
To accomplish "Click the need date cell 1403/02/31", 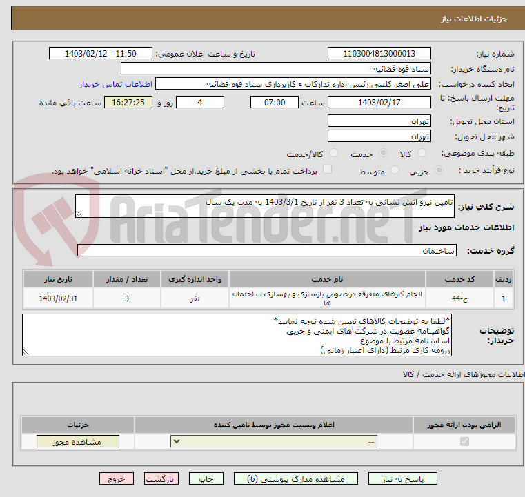I will 58,298.
